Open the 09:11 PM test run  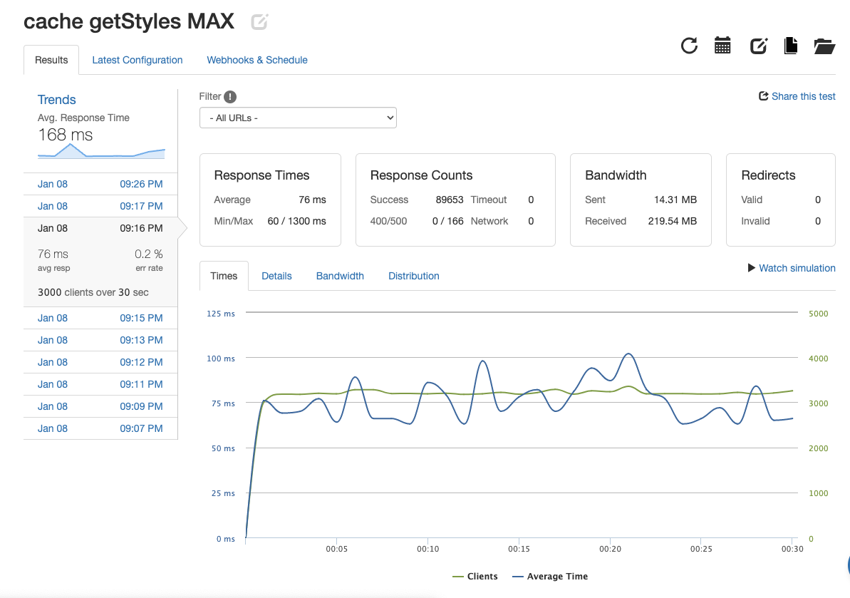click(100, 384)
